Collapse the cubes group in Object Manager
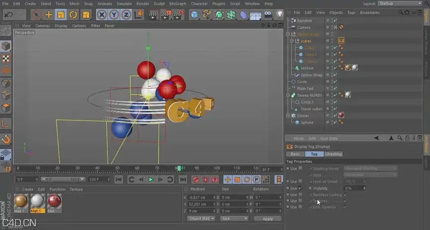The width and height of the screenshot is (430, 230). tap(292, 41)
